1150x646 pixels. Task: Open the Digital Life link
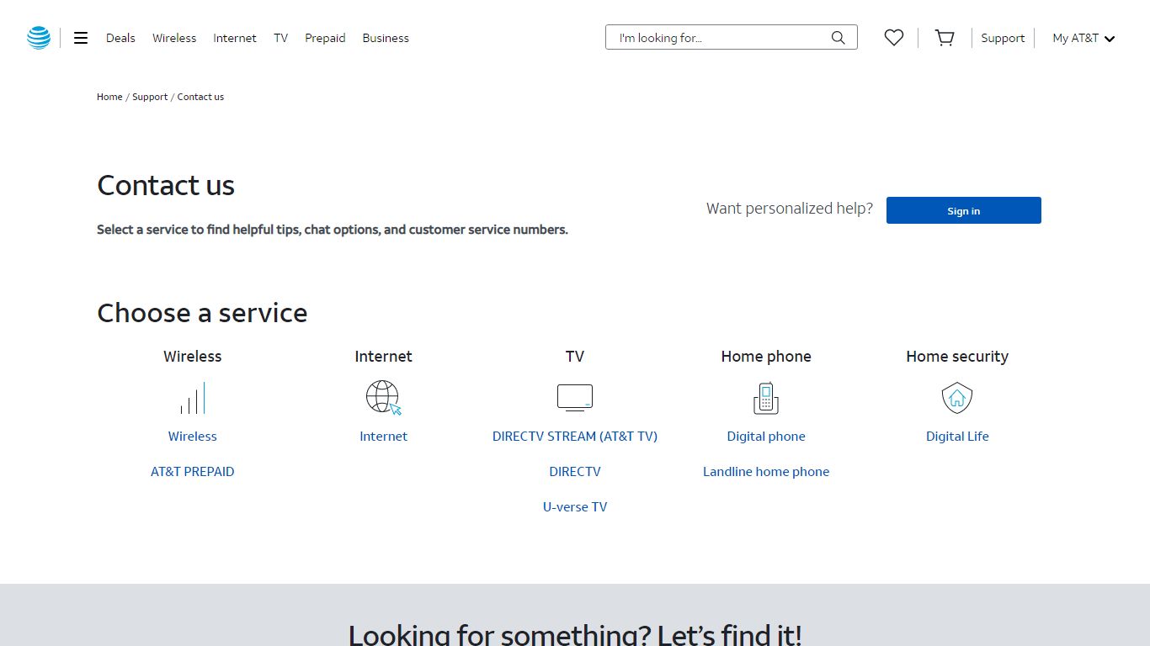pyautogui.click(x=957, y=437)
